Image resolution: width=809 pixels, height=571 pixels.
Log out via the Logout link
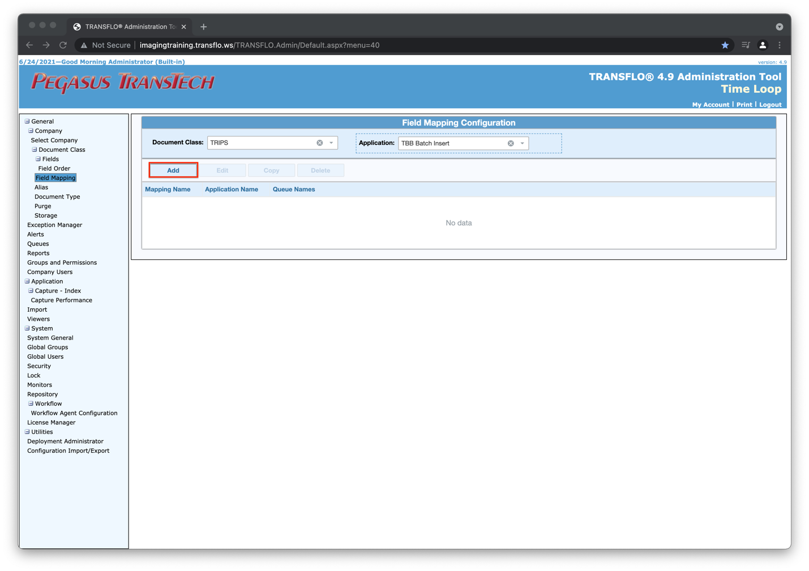click(770, 105)
